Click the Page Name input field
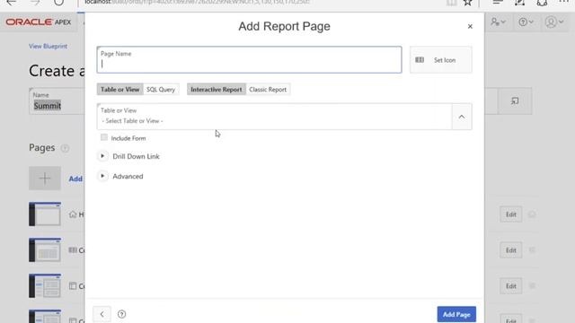Image resolution: width=575 pixels, height=323 pixels. [x=249, y=60]
